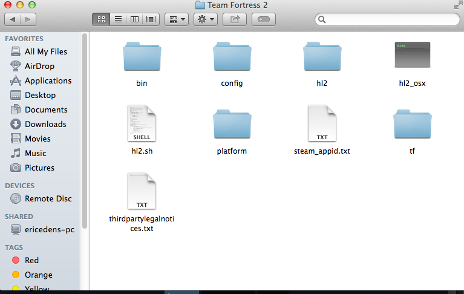Switch to column view
The image size is (464, 294).
coord(135,19)
